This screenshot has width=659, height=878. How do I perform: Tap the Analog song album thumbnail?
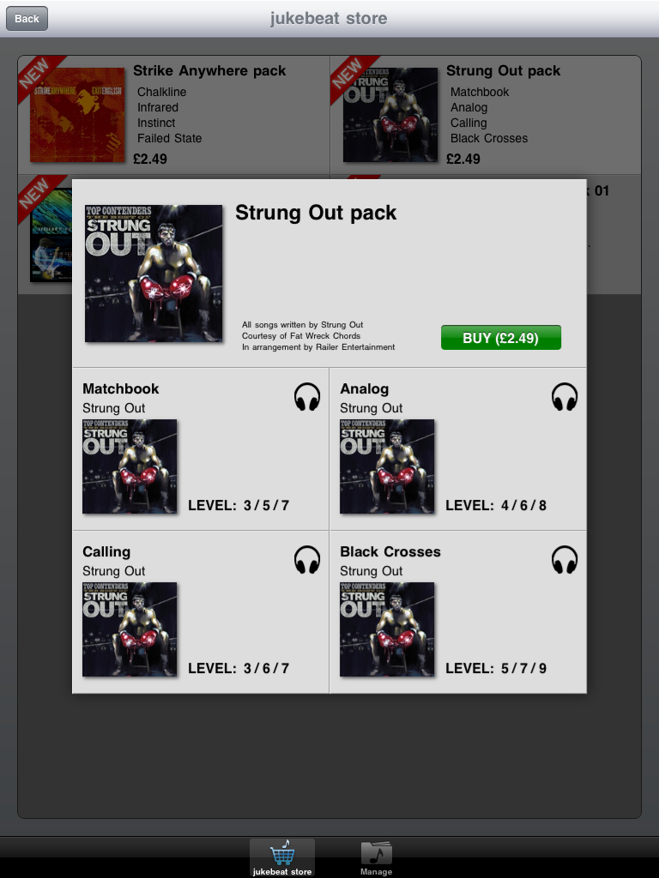coord(387,466)
